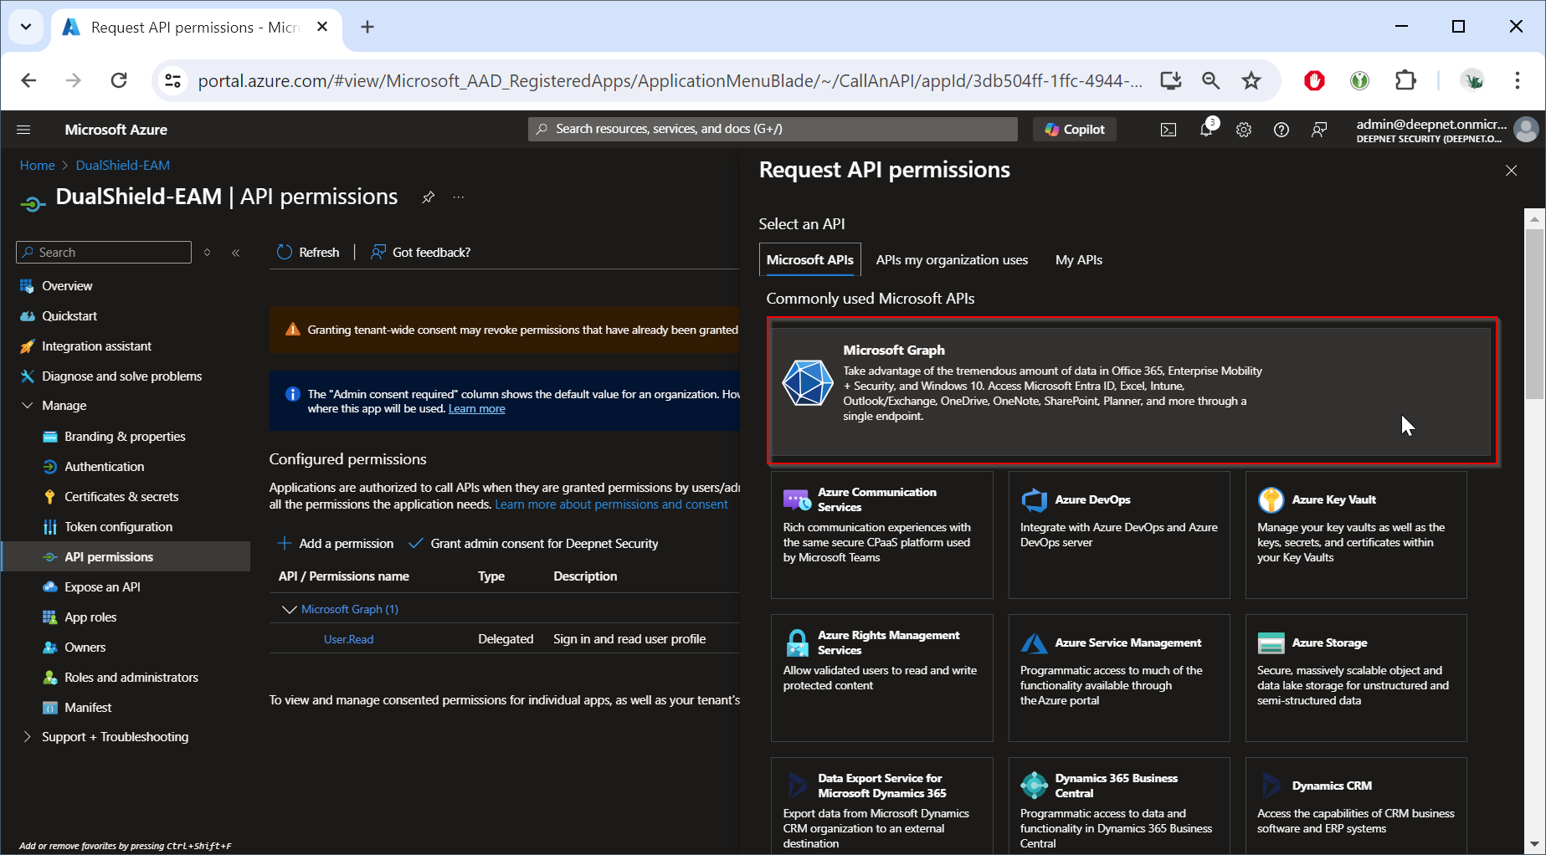Viewport: 1546px width, 855px height.
Task: Open the Azure portal hamburger menu
Action: [x=23, y=130]
